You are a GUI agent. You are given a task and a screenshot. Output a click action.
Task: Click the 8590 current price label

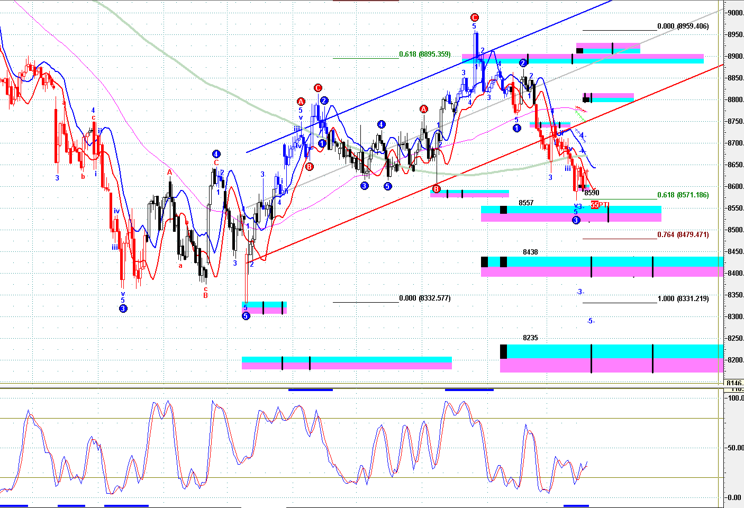pos(592,193)
